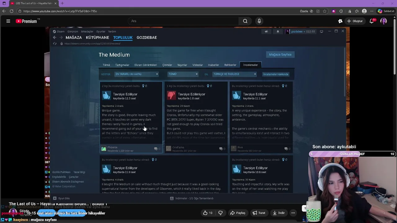This screenshot has width=397, height=223.
Task: Open the TÜMÜ filter dropdown
Action: (183, 74)
